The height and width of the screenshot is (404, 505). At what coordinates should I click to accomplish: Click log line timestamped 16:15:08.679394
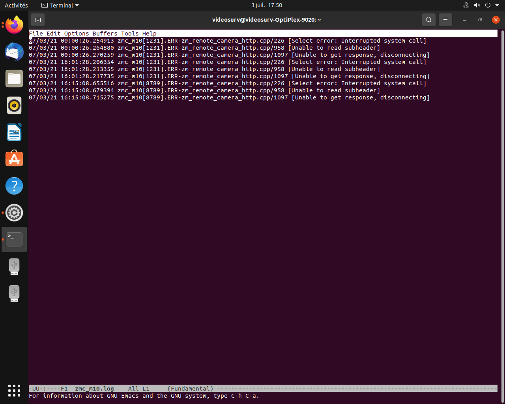coord(204,90)
